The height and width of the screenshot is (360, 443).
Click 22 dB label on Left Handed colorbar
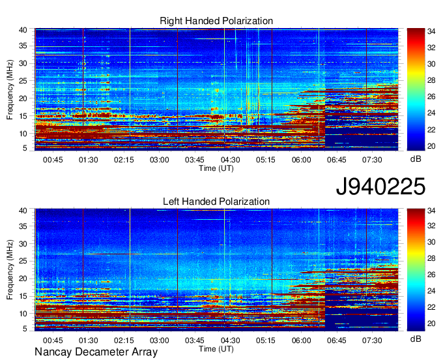point(431,307)
